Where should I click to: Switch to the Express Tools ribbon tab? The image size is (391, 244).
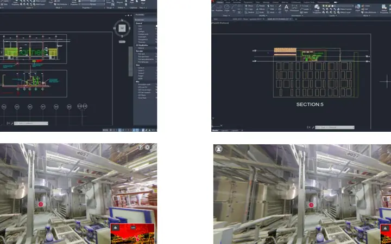tap(308, 2)
